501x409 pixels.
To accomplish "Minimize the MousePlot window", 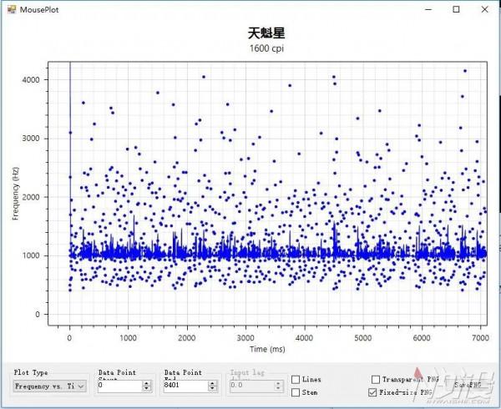I will pos(428,9).
